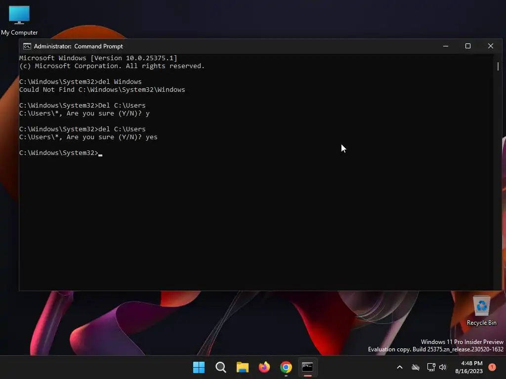Viewport: 506px width, 379px height.
Task: Click the confirmation line ending in 'yes'
Action: click(x=88, y=137)
